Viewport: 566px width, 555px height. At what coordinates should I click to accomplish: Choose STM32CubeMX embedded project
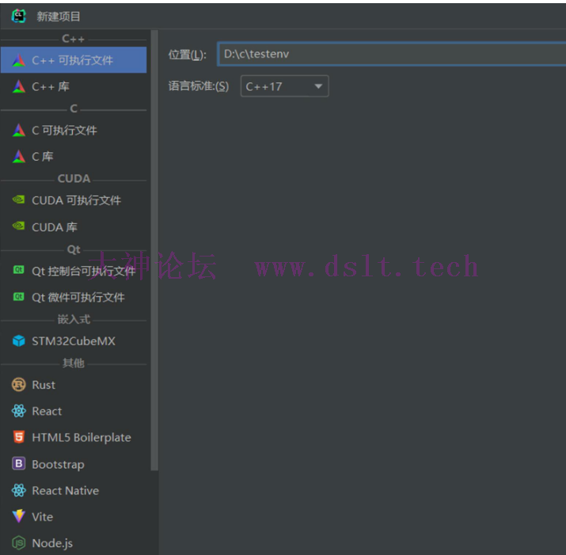74,341
